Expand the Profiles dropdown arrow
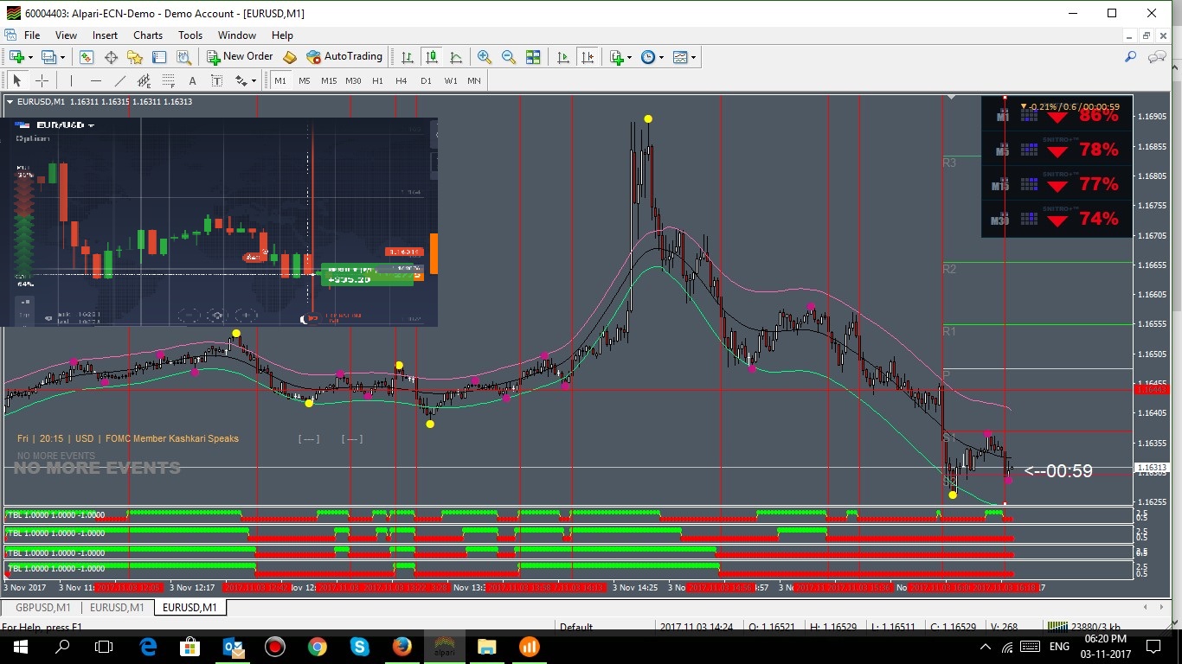This screenshot has height=664, width=1182. click(62, 57)
